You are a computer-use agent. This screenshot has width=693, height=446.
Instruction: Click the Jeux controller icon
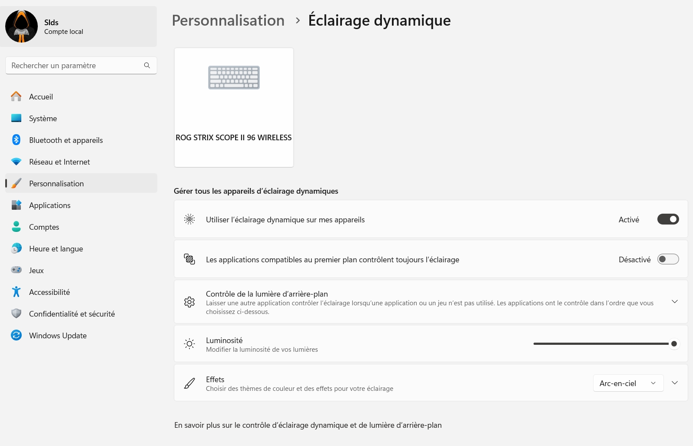(16, 270)
